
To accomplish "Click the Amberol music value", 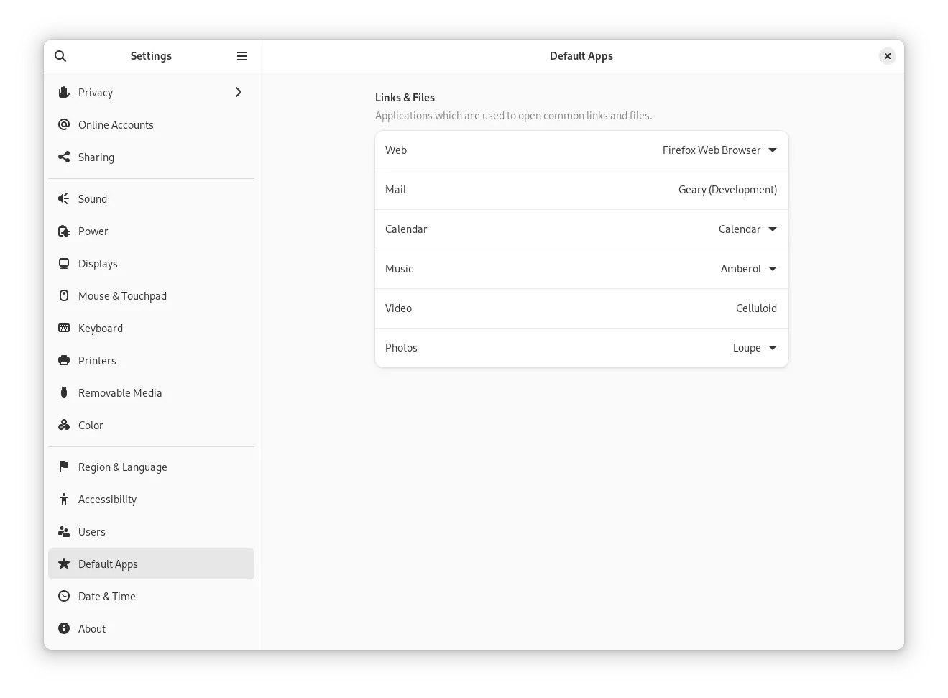I will coord(741,269).
